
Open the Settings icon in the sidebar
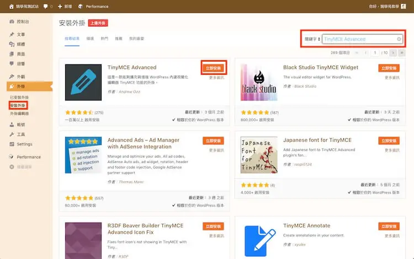(x=12, y=144)
